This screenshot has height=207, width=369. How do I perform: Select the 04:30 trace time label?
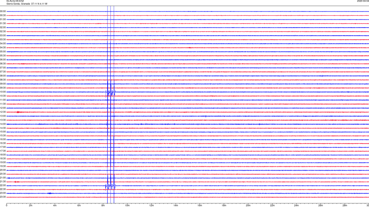(x=3, y=48)
